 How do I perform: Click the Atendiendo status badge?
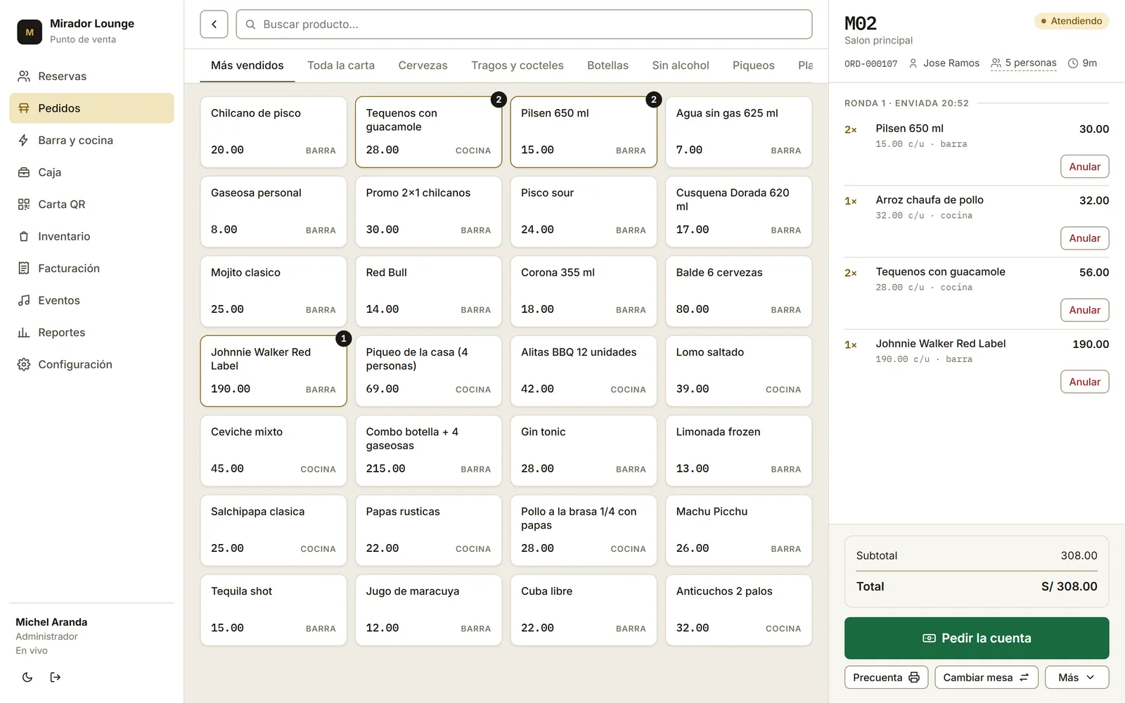click(x=1072, y=21)
